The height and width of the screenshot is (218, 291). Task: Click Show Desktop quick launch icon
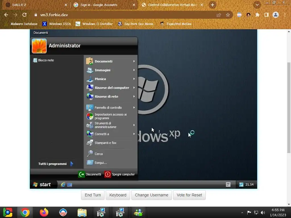click(x=70, y=185)
